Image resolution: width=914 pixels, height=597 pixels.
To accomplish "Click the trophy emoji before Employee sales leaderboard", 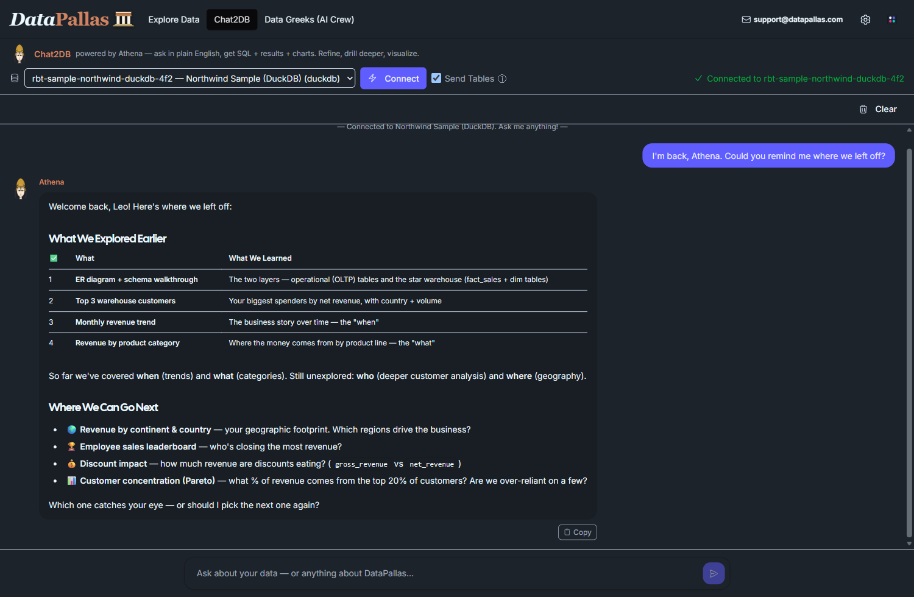I will click(72, 447).
